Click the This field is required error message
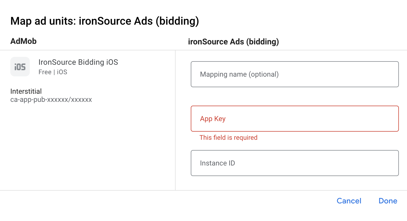This screenshot has height=221, width=407. coord(228,138)
